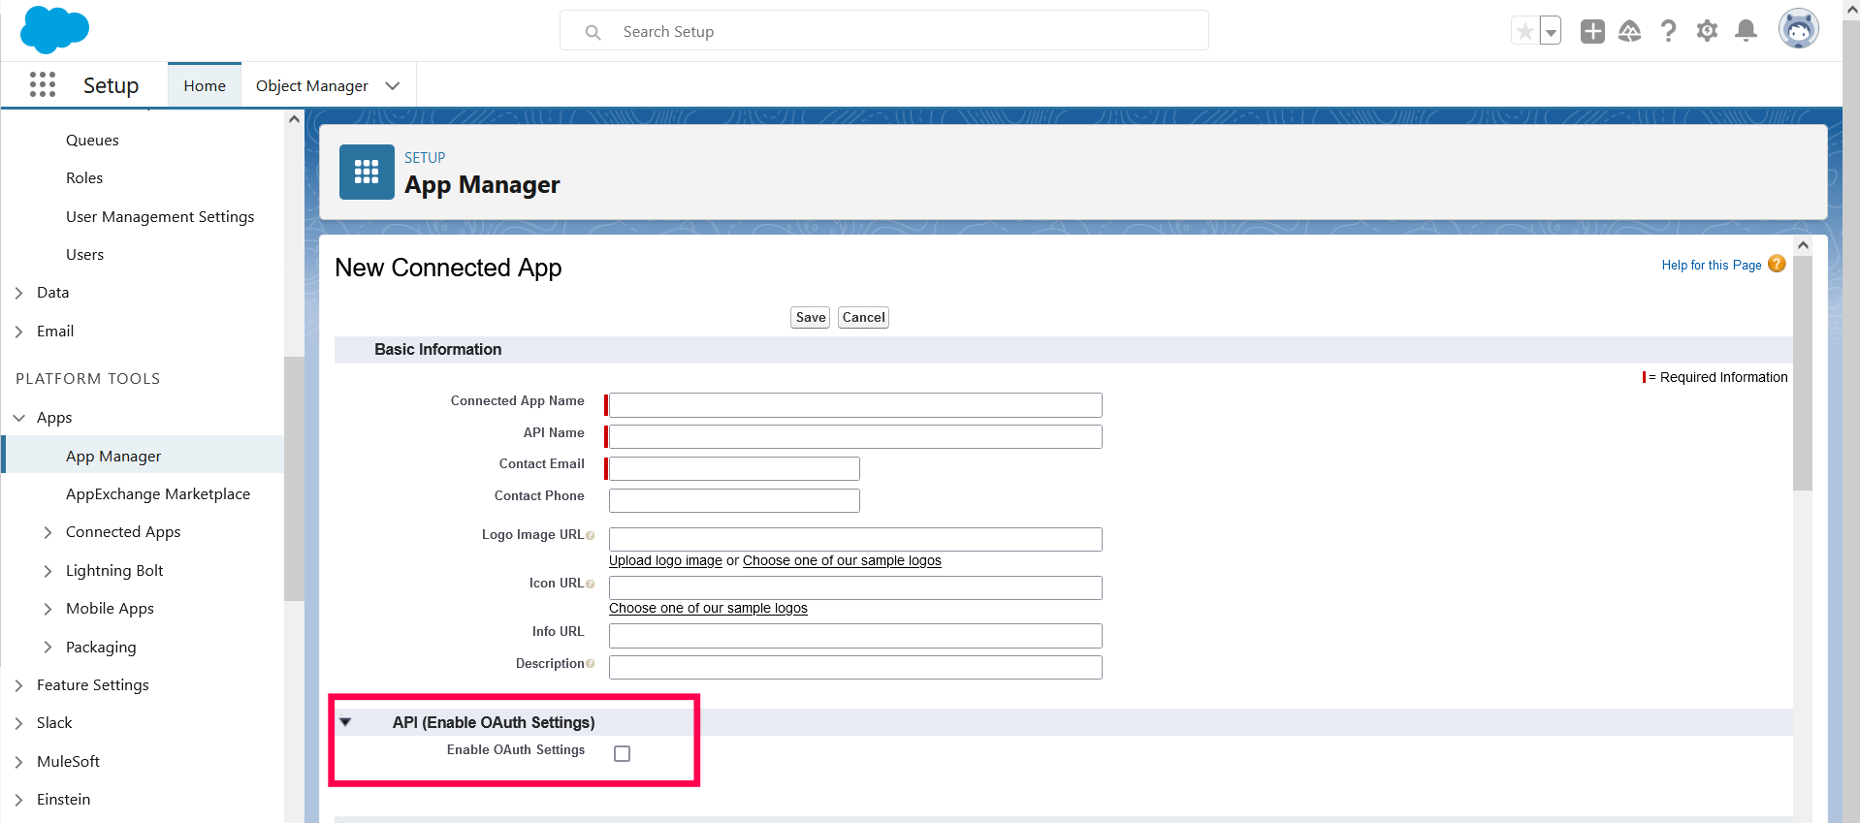Open the user profile avatar

pos(1798,29)
